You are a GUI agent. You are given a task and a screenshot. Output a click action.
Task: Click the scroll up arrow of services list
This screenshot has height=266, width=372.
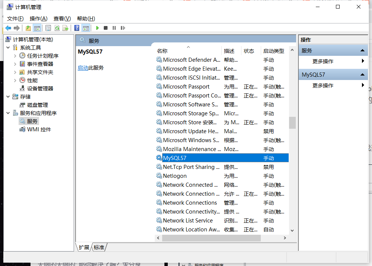(x=292, y=50)
